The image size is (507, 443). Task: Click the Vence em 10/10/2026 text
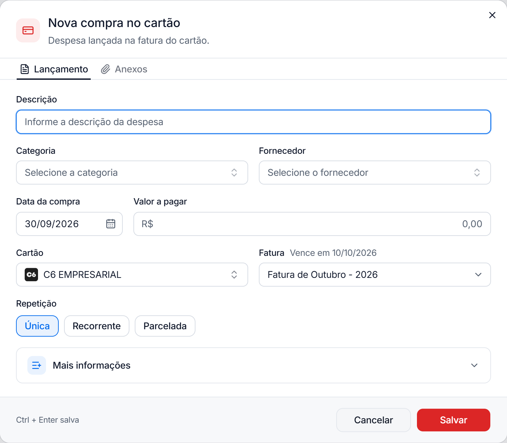[333, 253]
